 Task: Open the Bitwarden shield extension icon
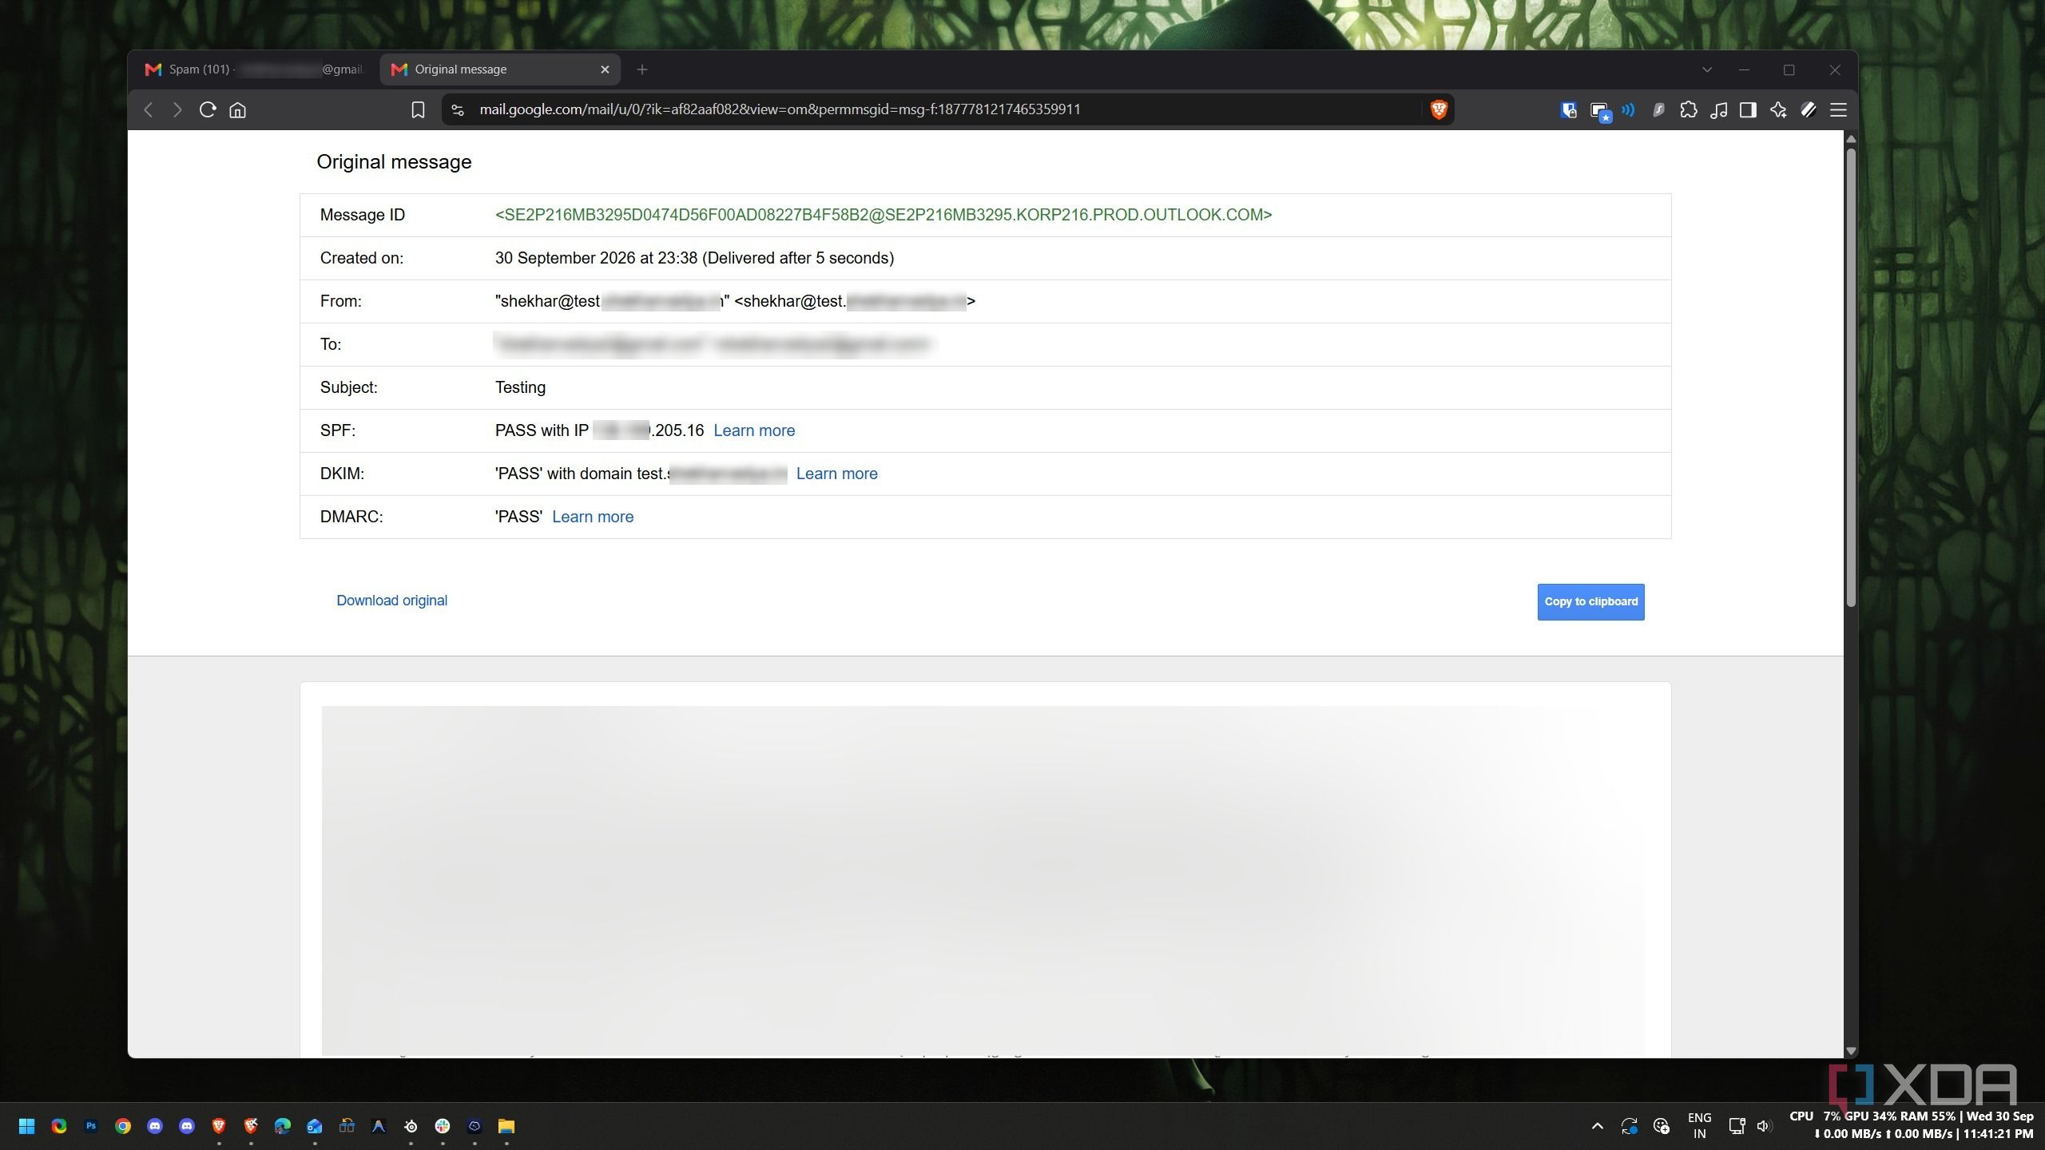[x=1568, y=110]
